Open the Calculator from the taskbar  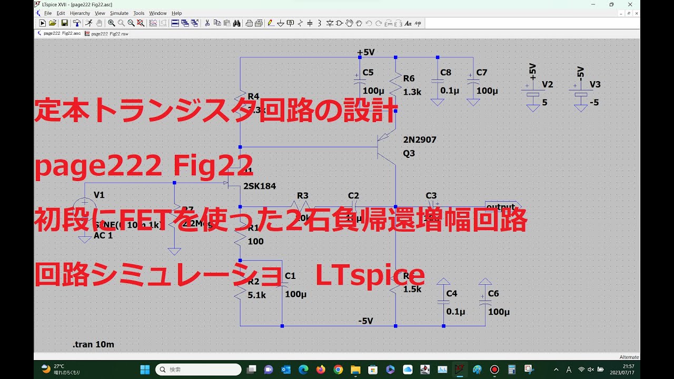tap(512, 370)
